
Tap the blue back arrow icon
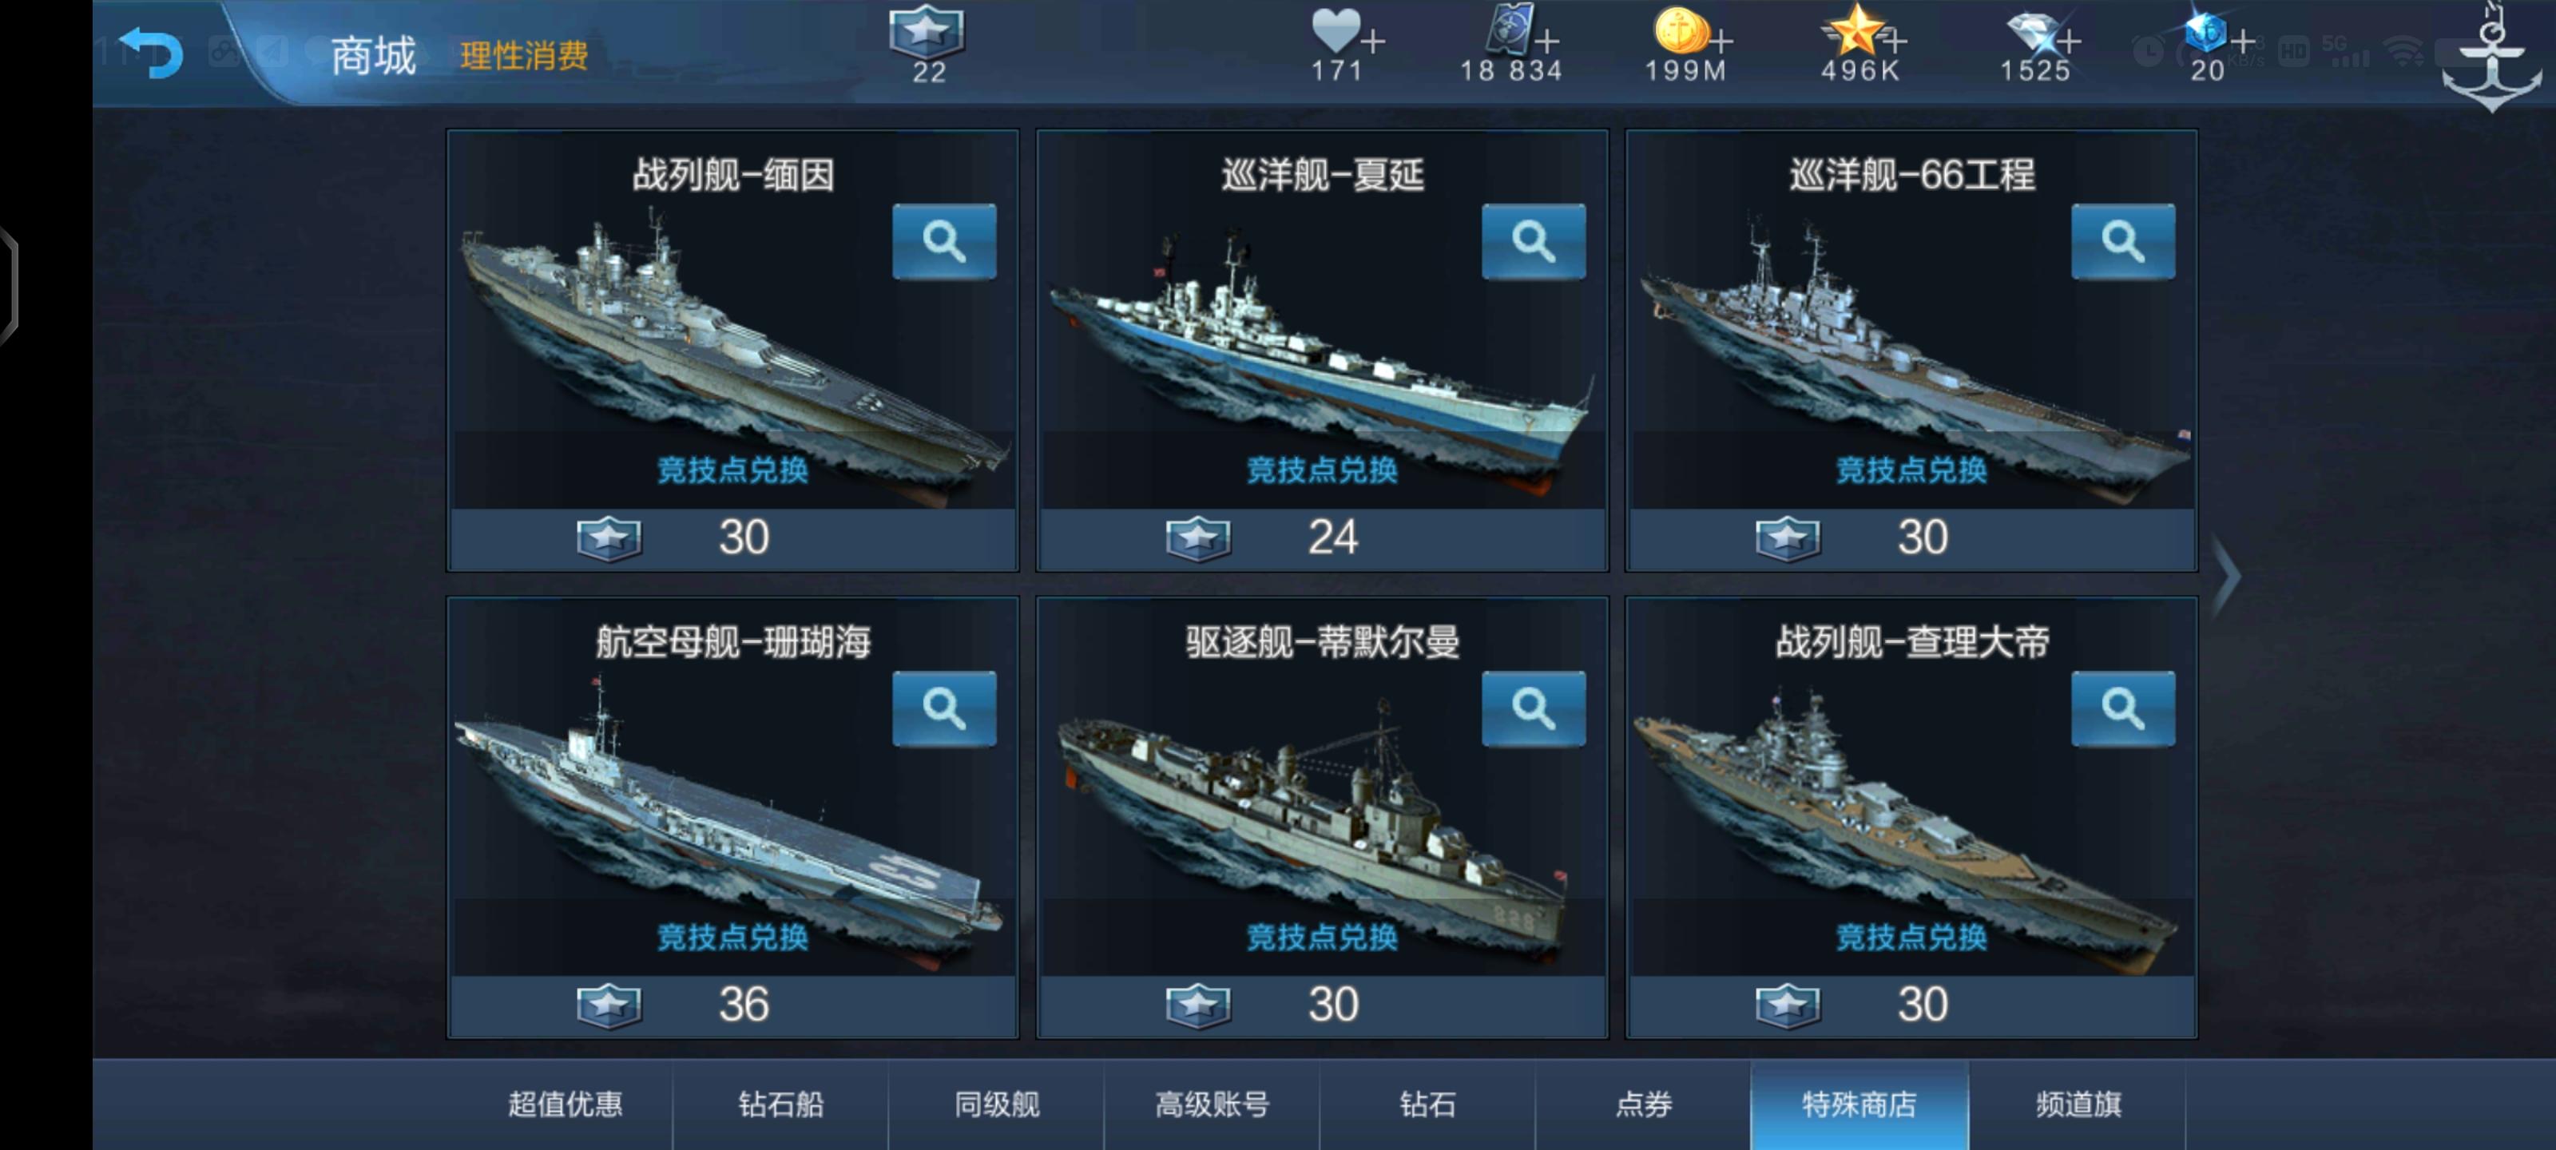152,53
